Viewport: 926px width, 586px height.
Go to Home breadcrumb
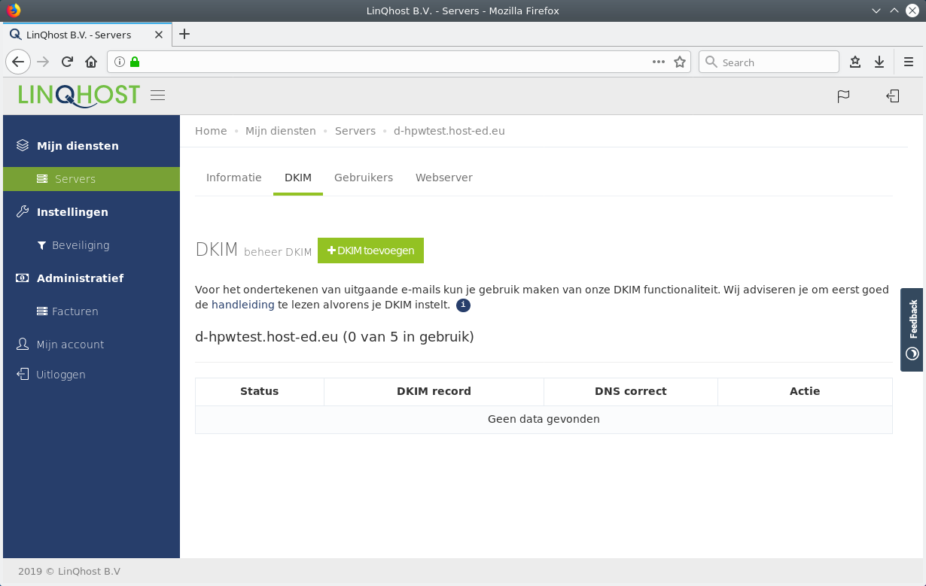pyautogui.click(x=211, y=131)
